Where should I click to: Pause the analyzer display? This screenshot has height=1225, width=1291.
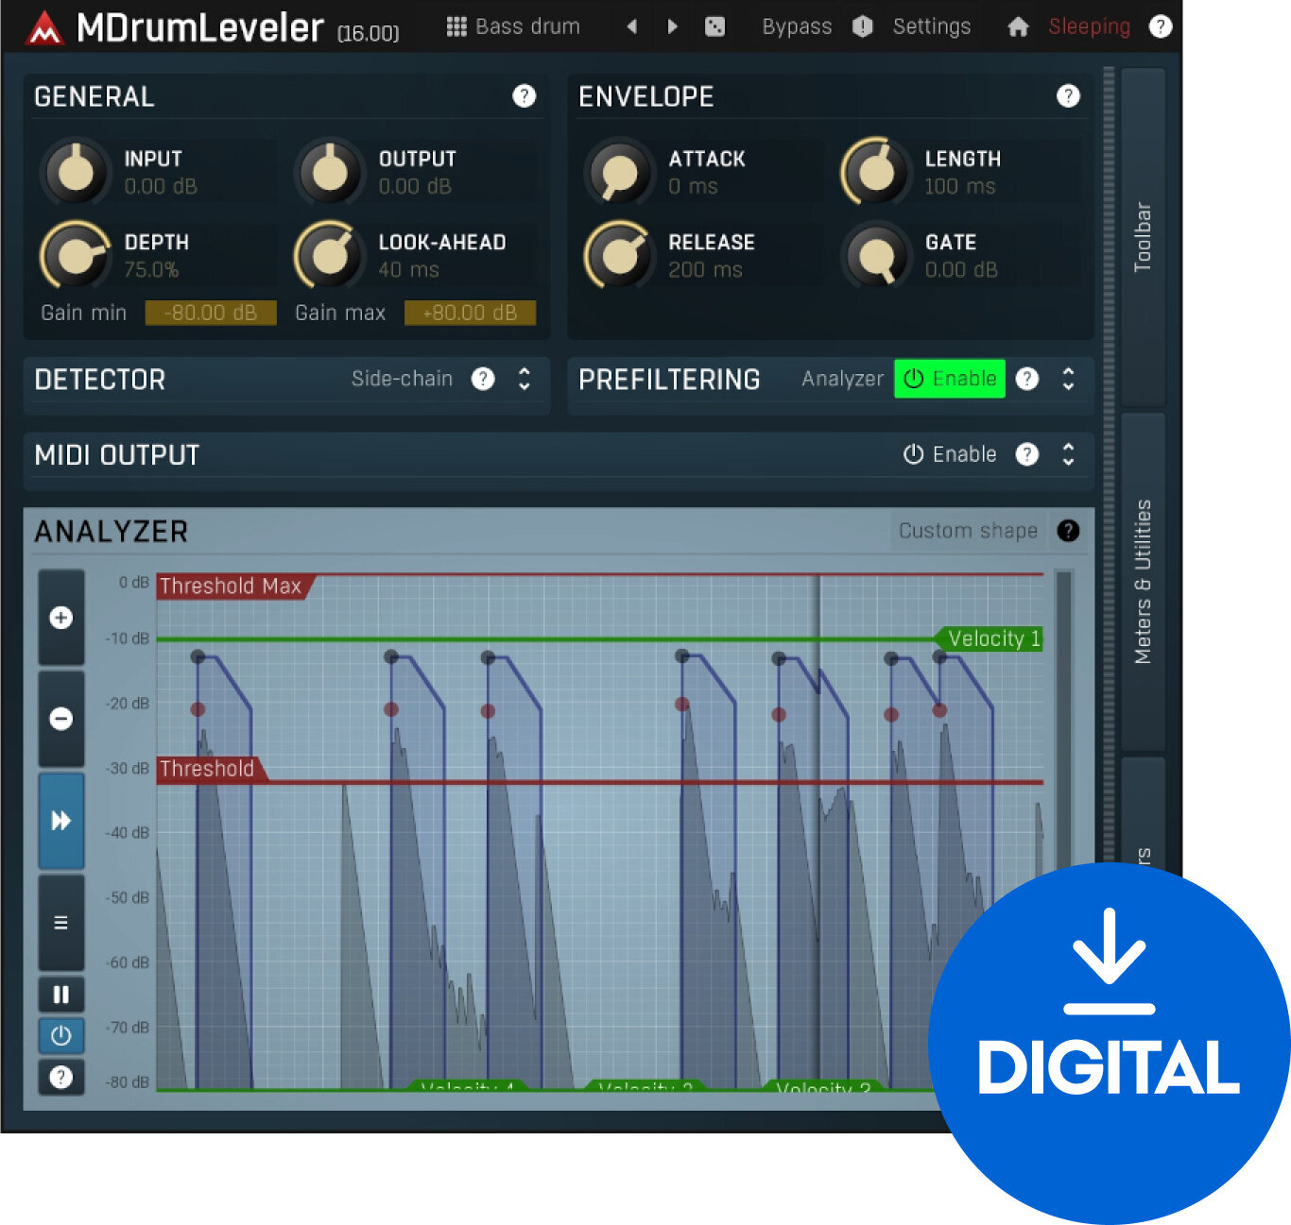[x=60, y=993]
